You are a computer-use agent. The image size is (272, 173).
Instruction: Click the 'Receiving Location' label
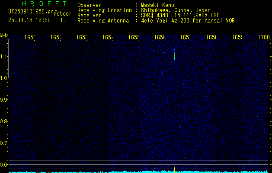[105, 10]
